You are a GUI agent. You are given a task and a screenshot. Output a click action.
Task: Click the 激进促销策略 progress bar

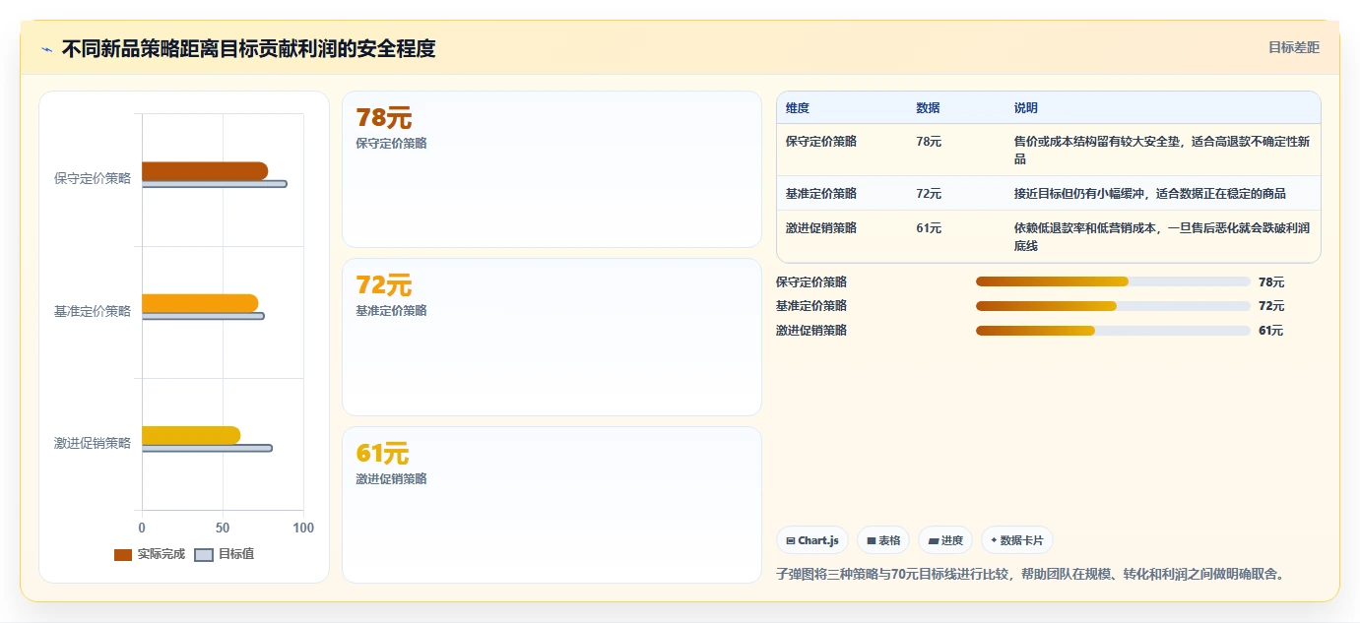pyautogui.click(x=1113, y=331)
